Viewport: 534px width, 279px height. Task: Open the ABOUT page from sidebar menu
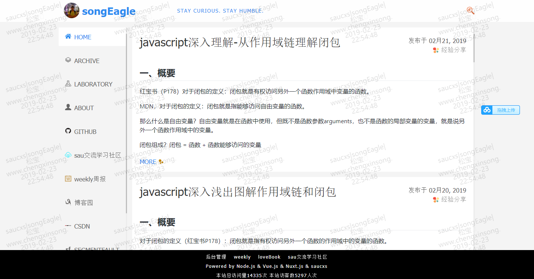coord(84,108)
